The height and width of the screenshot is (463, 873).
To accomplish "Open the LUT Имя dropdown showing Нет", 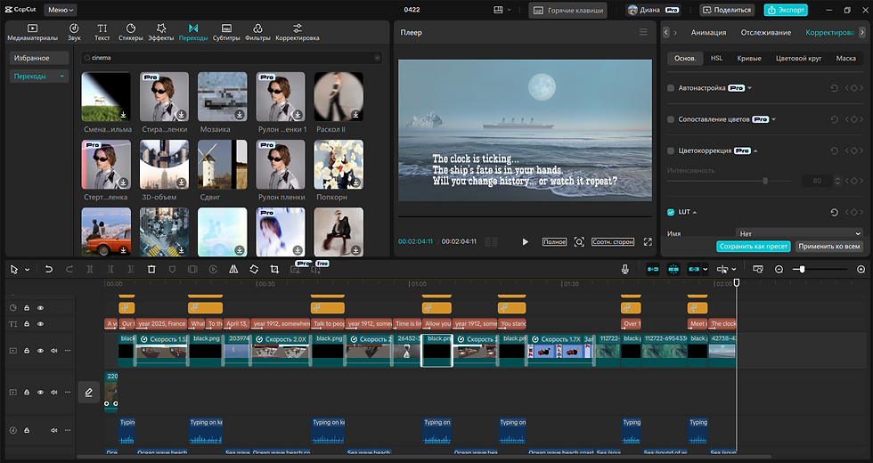I will [x=800, y=233].
